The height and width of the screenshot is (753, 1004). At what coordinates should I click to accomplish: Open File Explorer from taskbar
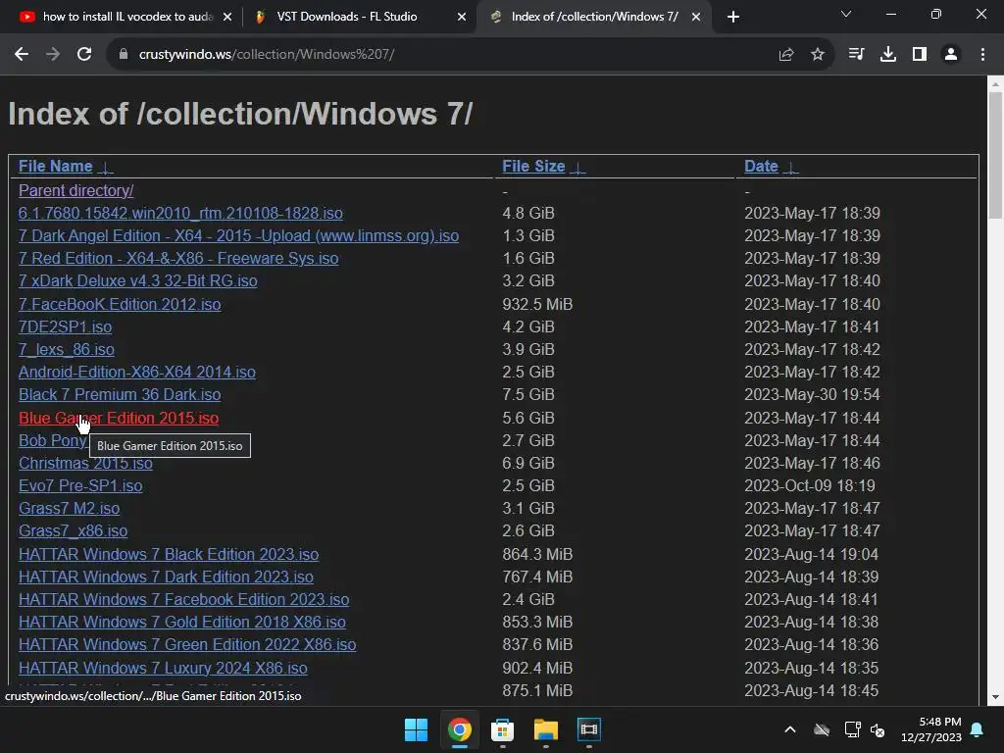pyautogui.click(x=545, y=729)
